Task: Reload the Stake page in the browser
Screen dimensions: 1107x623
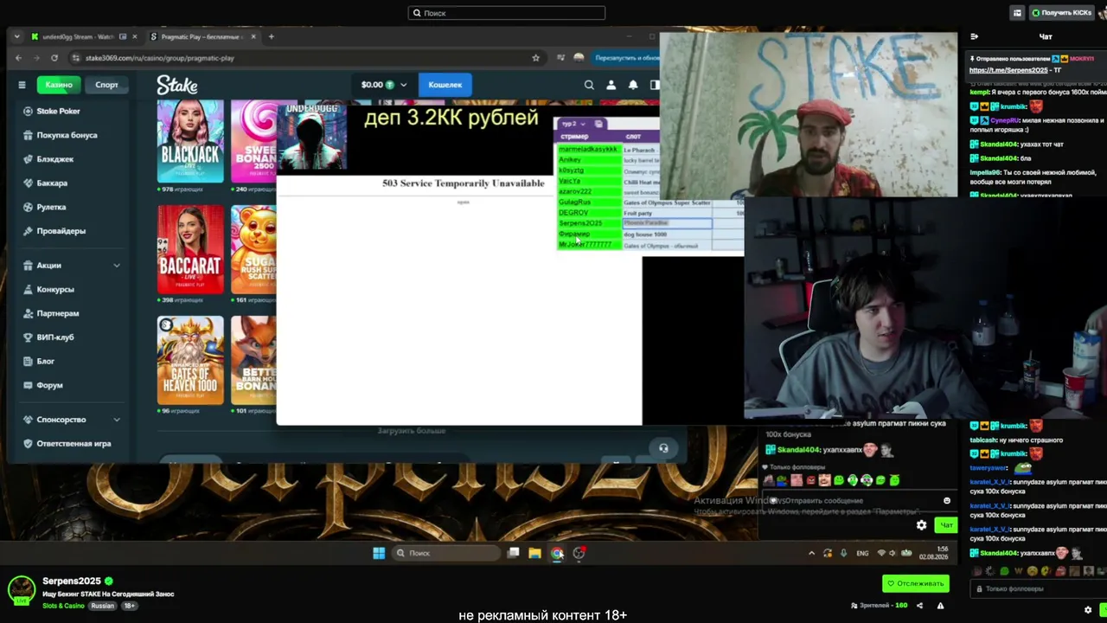Action: [x=54, y=58]
